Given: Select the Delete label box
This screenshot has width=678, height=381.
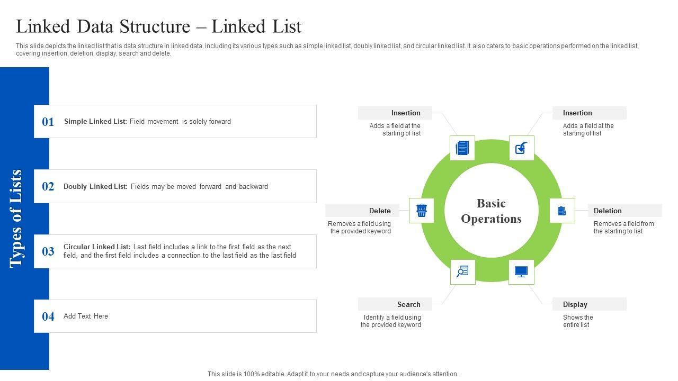Looking at the screenshot, I should pos(362,211).
